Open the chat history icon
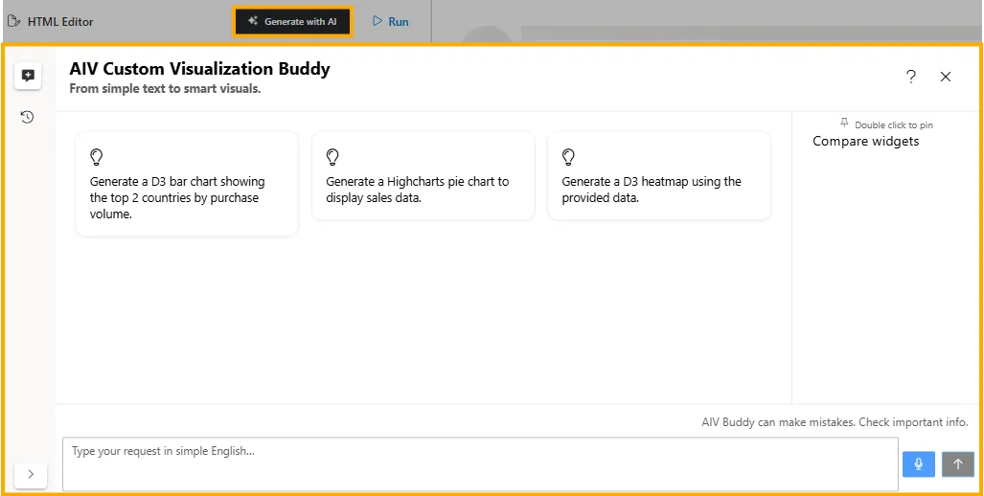This screenshot has width=984, height=496. click(x=27, y=117)
